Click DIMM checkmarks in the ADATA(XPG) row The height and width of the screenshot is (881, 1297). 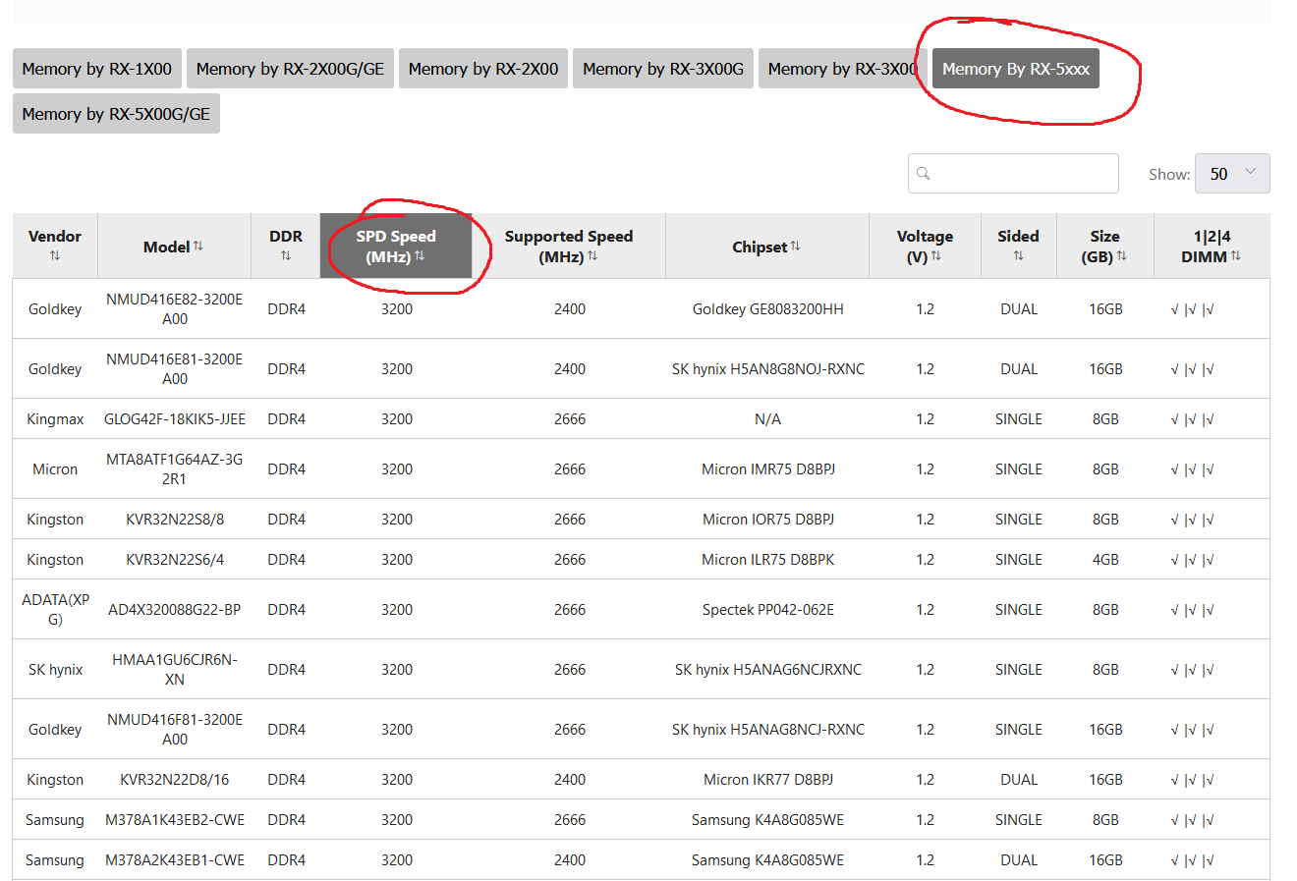pos(1192,609)
